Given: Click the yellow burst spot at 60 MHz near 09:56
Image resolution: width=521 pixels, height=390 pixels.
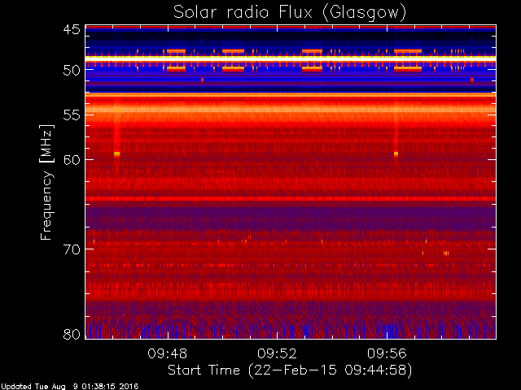Looking at the screenshot, I should click(396, 154).
